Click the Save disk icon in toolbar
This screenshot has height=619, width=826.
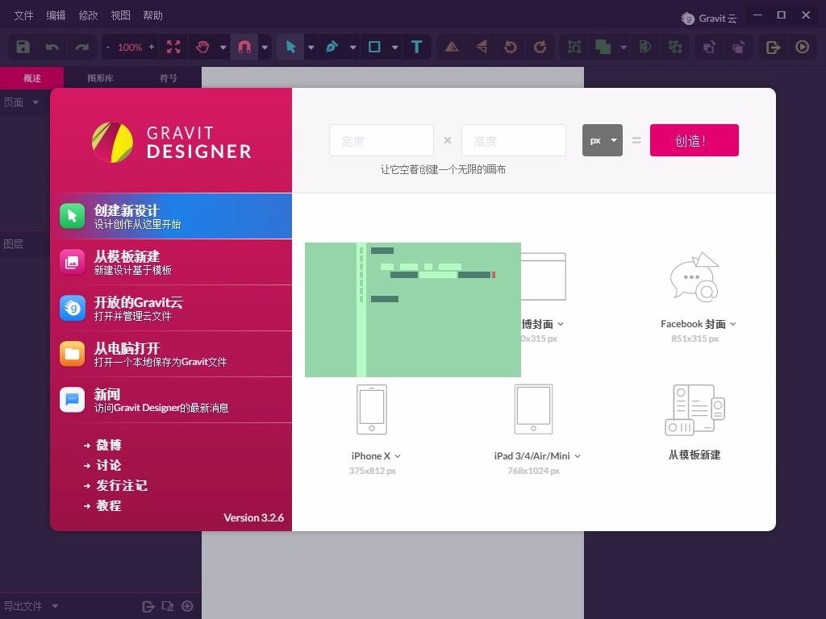point(23,47)
